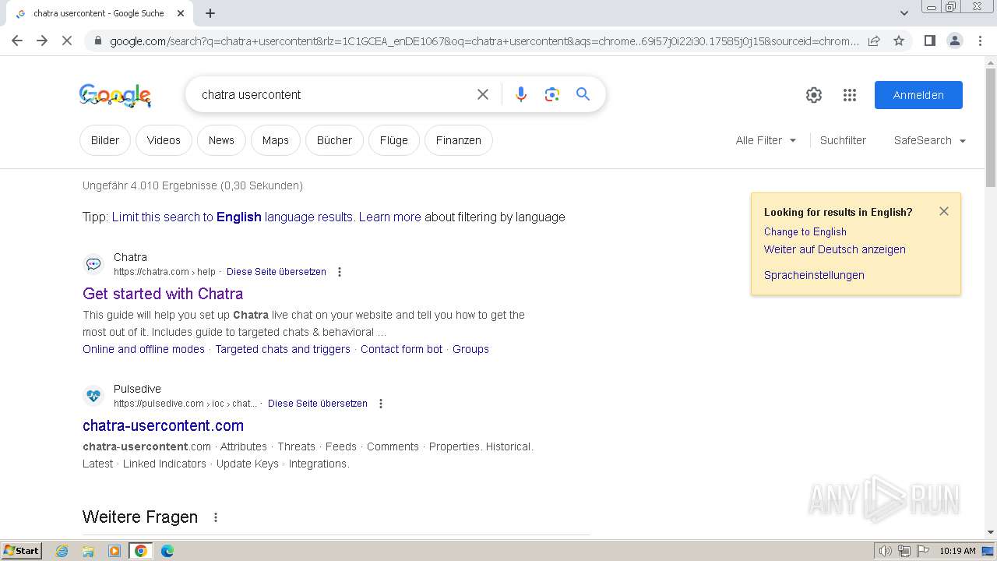Open a new browser tab
Image resolution: width=997 pixels, height=561 pixels.
coord(210,13)
